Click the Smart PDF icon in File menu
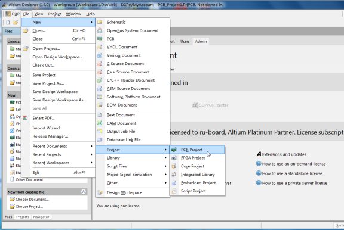Screen dimensions: 344x230 pos(26,118)
